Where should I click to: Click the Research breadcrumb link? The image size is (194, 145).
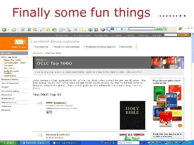click(38, 53)
